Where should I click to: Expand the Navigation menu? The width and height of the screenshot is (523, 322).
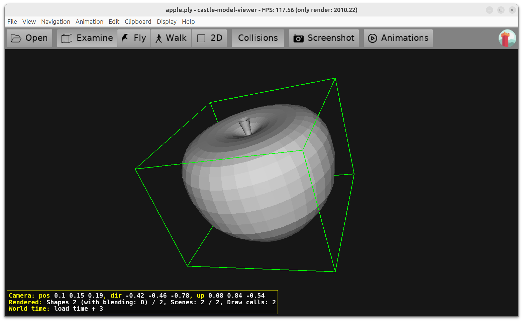coord(56,22)
